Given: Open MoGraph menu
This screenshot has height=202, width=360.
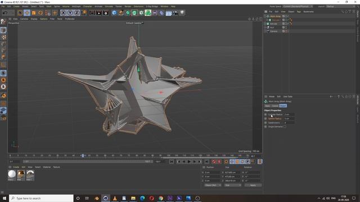Looking at the screenshot, I should click(76, 6).
